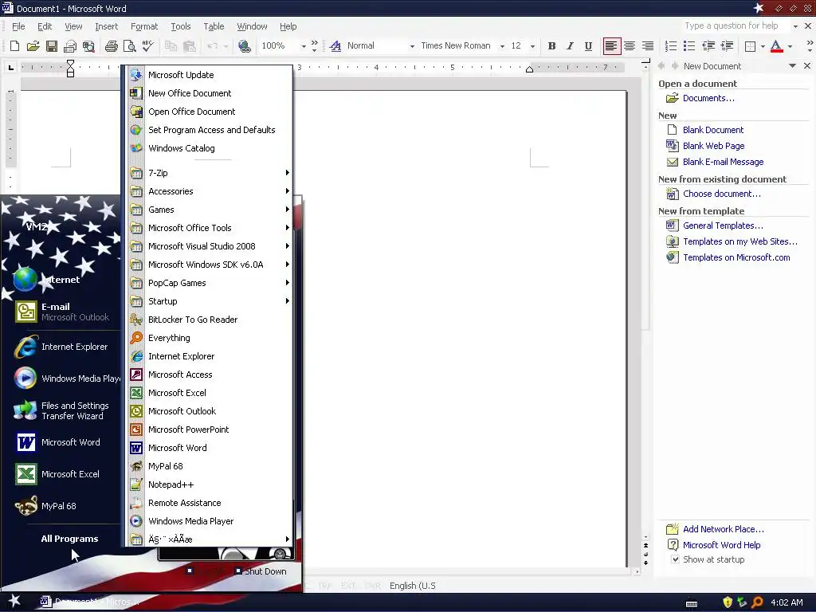Open the Format menu

144,26
